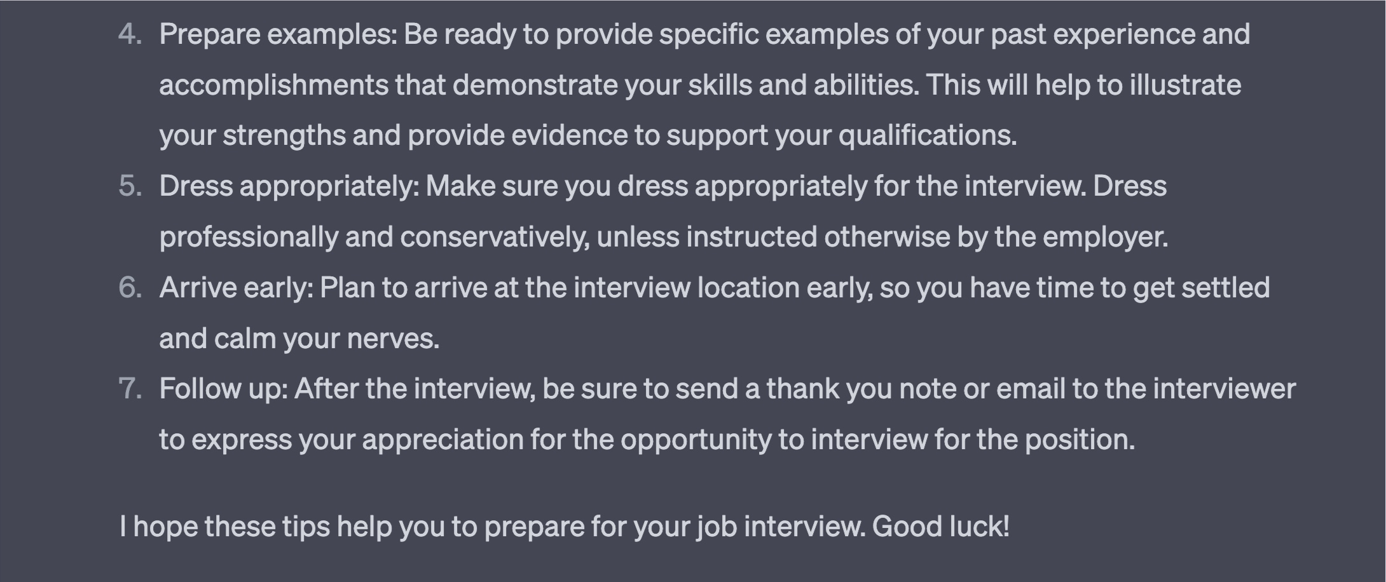
Task: Click the word "accomplishments" in item four
Action: [274, 86]
